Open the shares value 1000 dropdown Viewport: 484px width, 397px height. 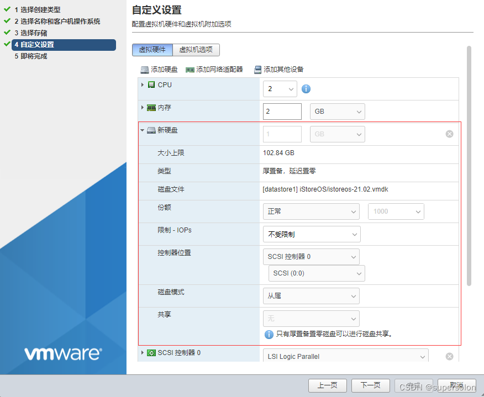pos(396,211)
